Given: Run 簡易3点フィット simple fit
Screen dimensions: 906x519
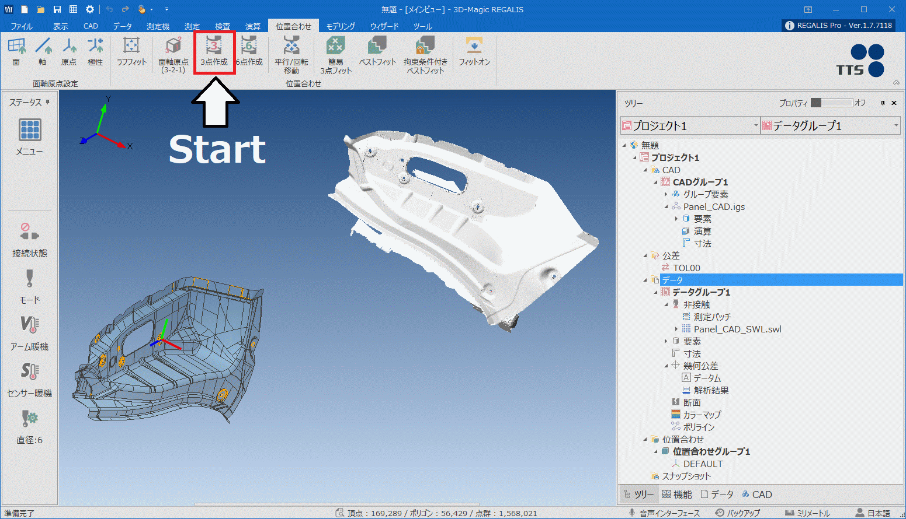Looking at the screenshot, I should click(336, 55).
